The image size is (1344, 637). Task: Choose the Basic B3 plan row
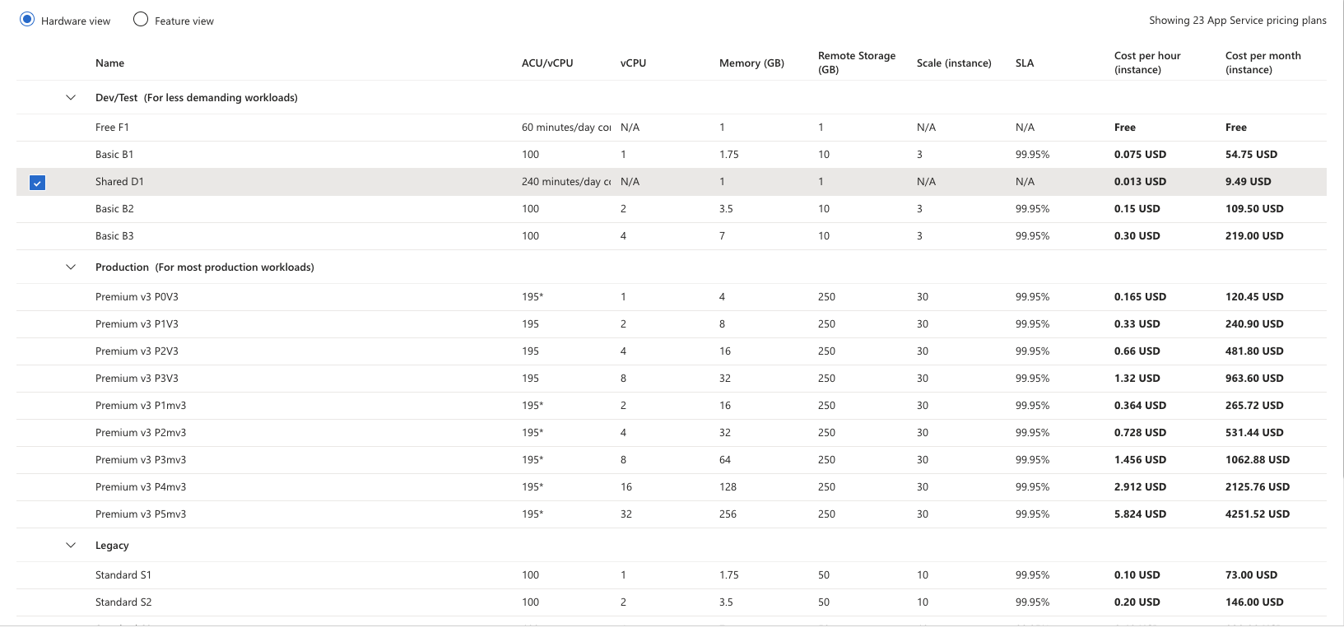114,236
